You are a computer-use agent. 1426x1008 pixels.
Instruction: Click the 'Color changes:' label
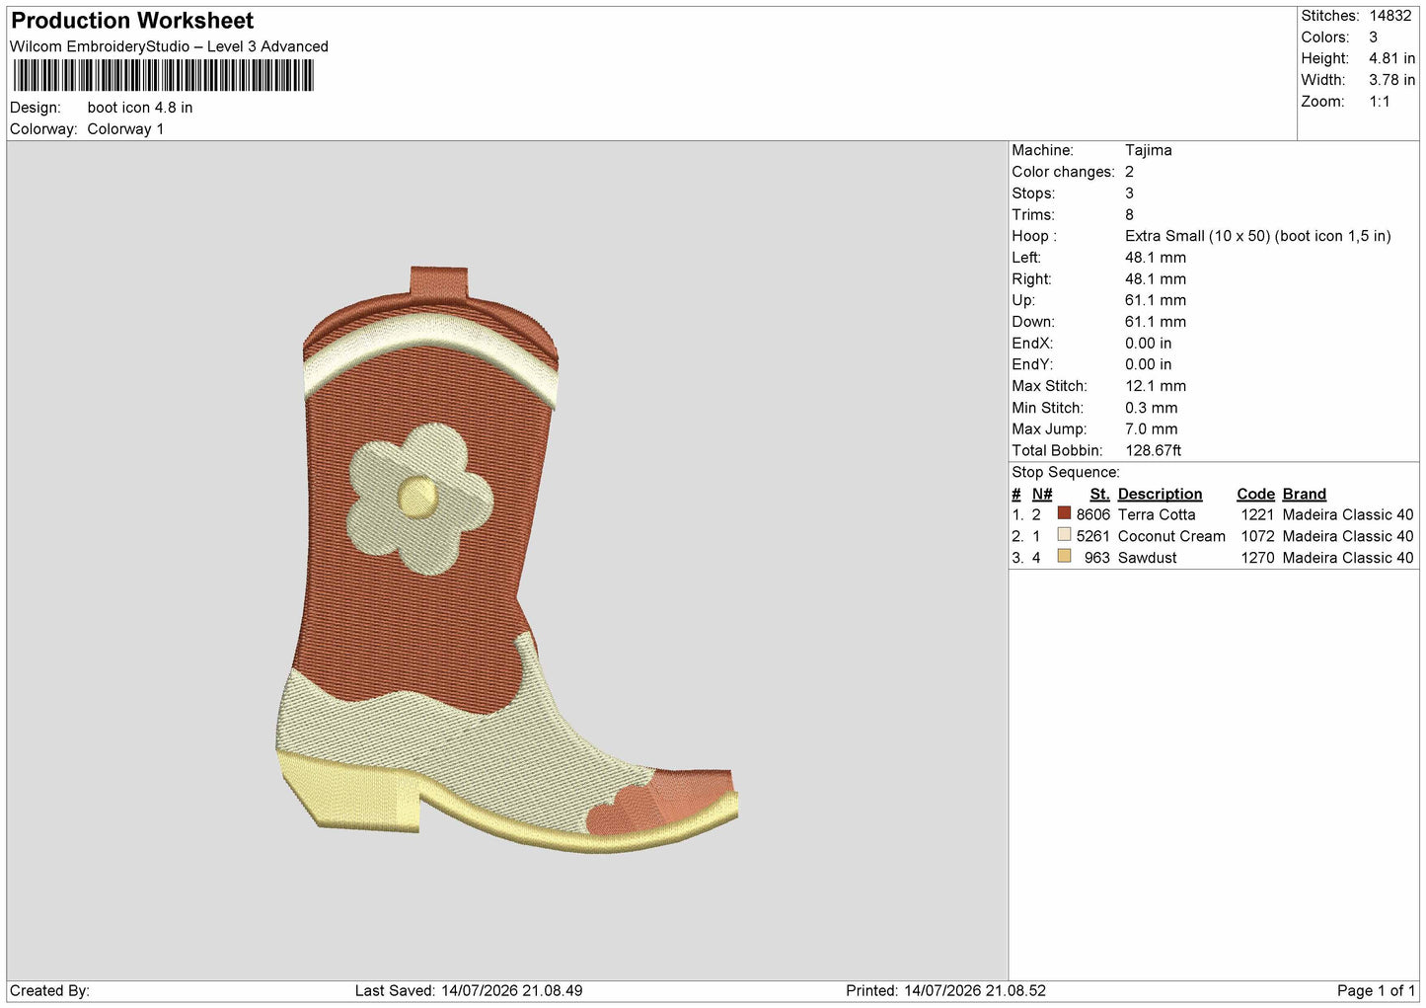point(1063,172)
